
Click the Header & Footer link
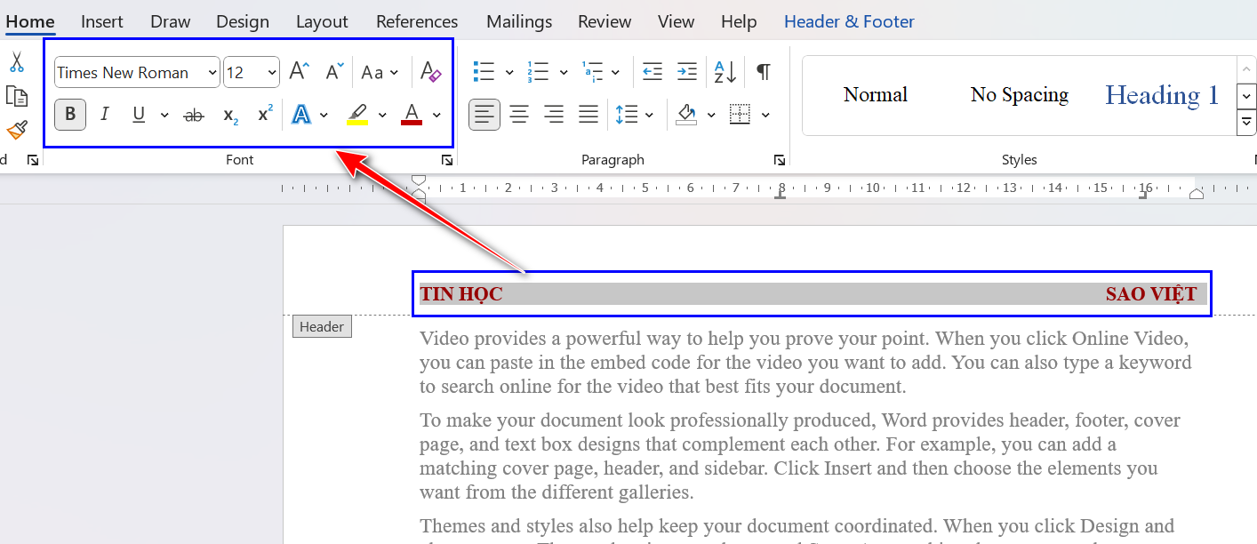point(848,20)
